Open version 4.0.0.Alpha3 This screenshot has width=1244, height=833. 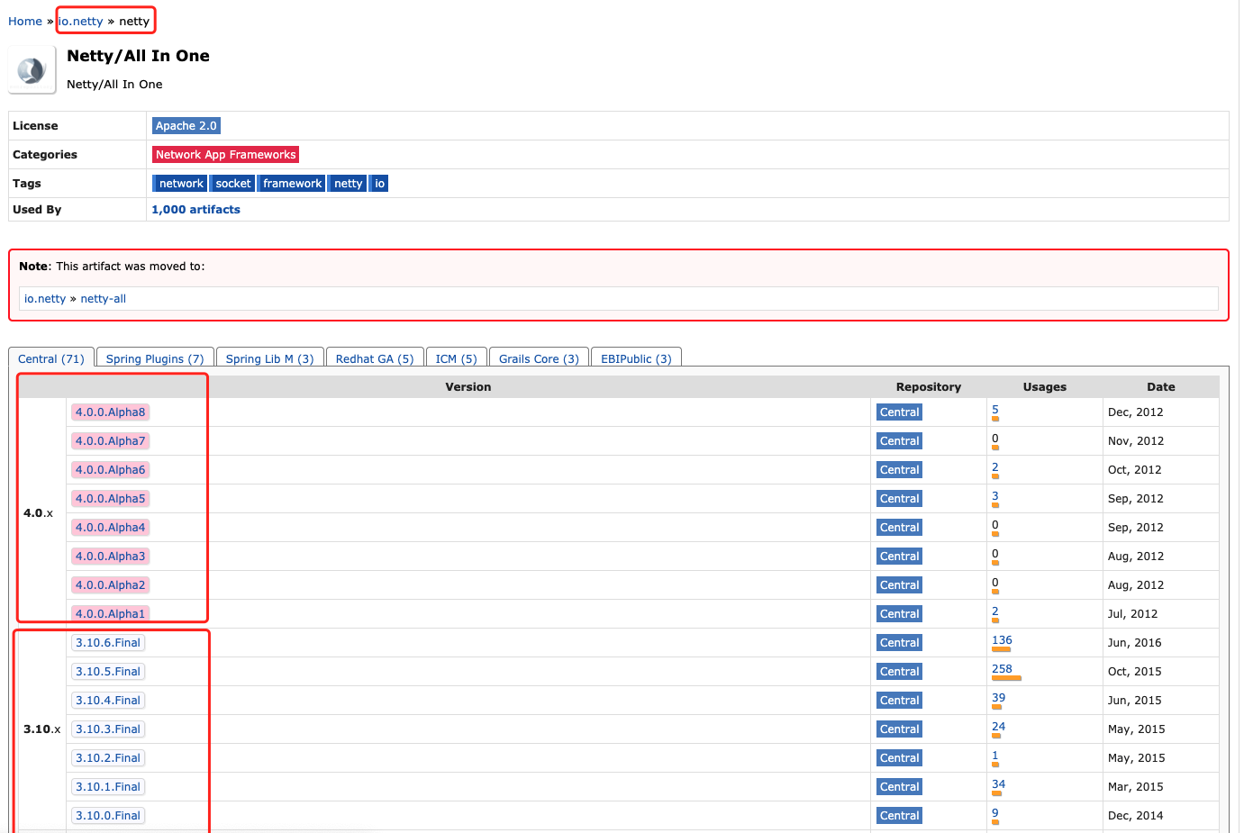pos(110,557)
